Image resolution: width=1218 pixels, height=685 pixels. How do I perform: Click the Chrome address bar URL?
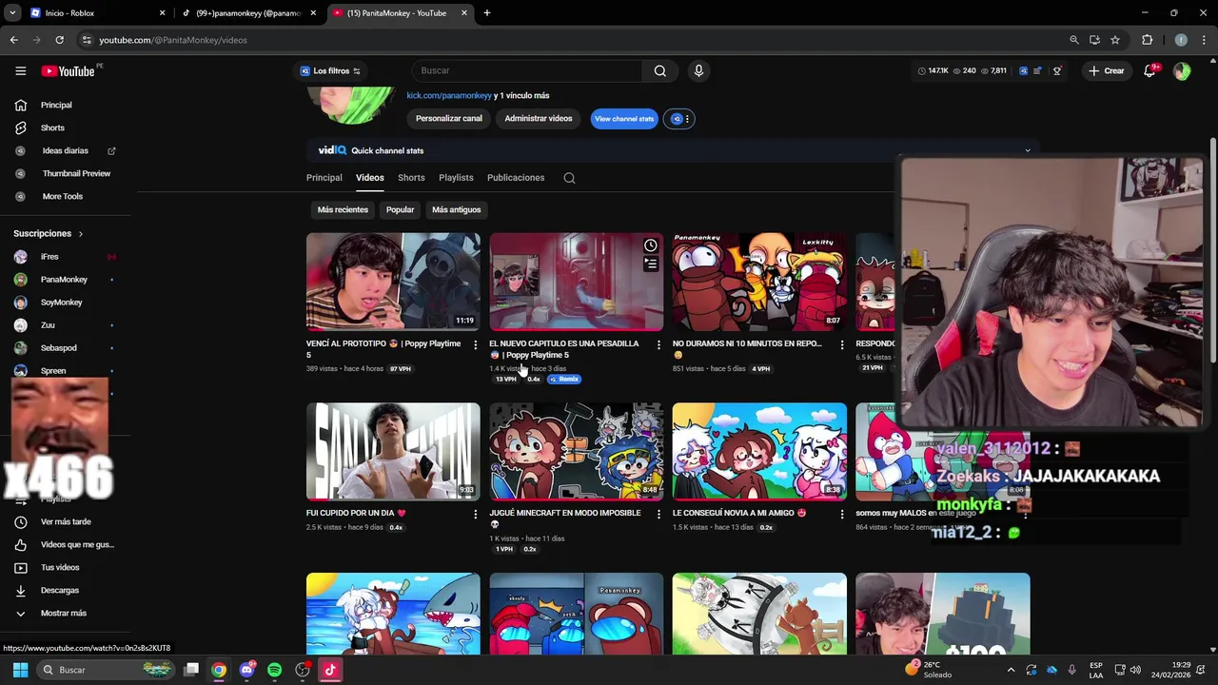coord(173,40)
